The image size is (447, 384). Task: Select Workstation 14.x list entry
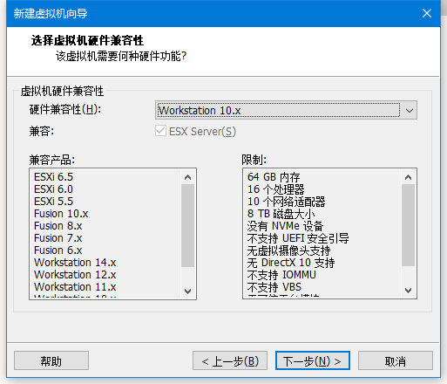75,263
